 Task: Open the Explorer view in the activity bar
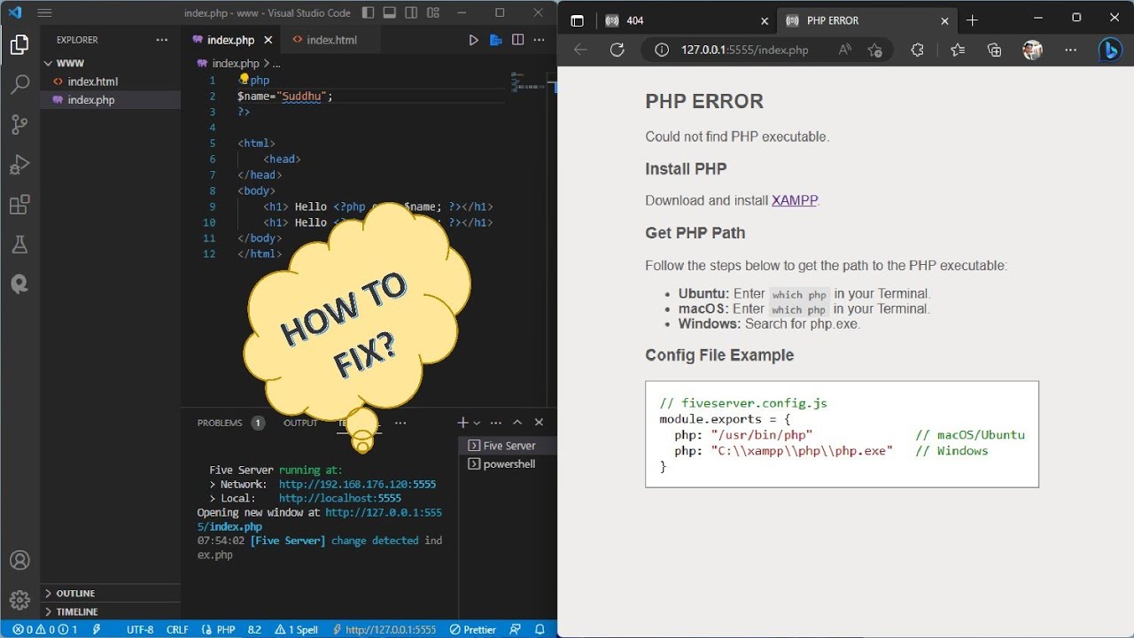[x=19, y=45]
